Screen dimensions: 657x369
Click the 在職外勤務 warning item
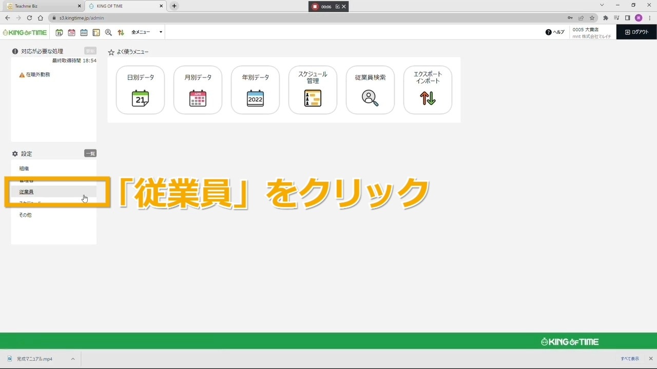tap(37, 75)
